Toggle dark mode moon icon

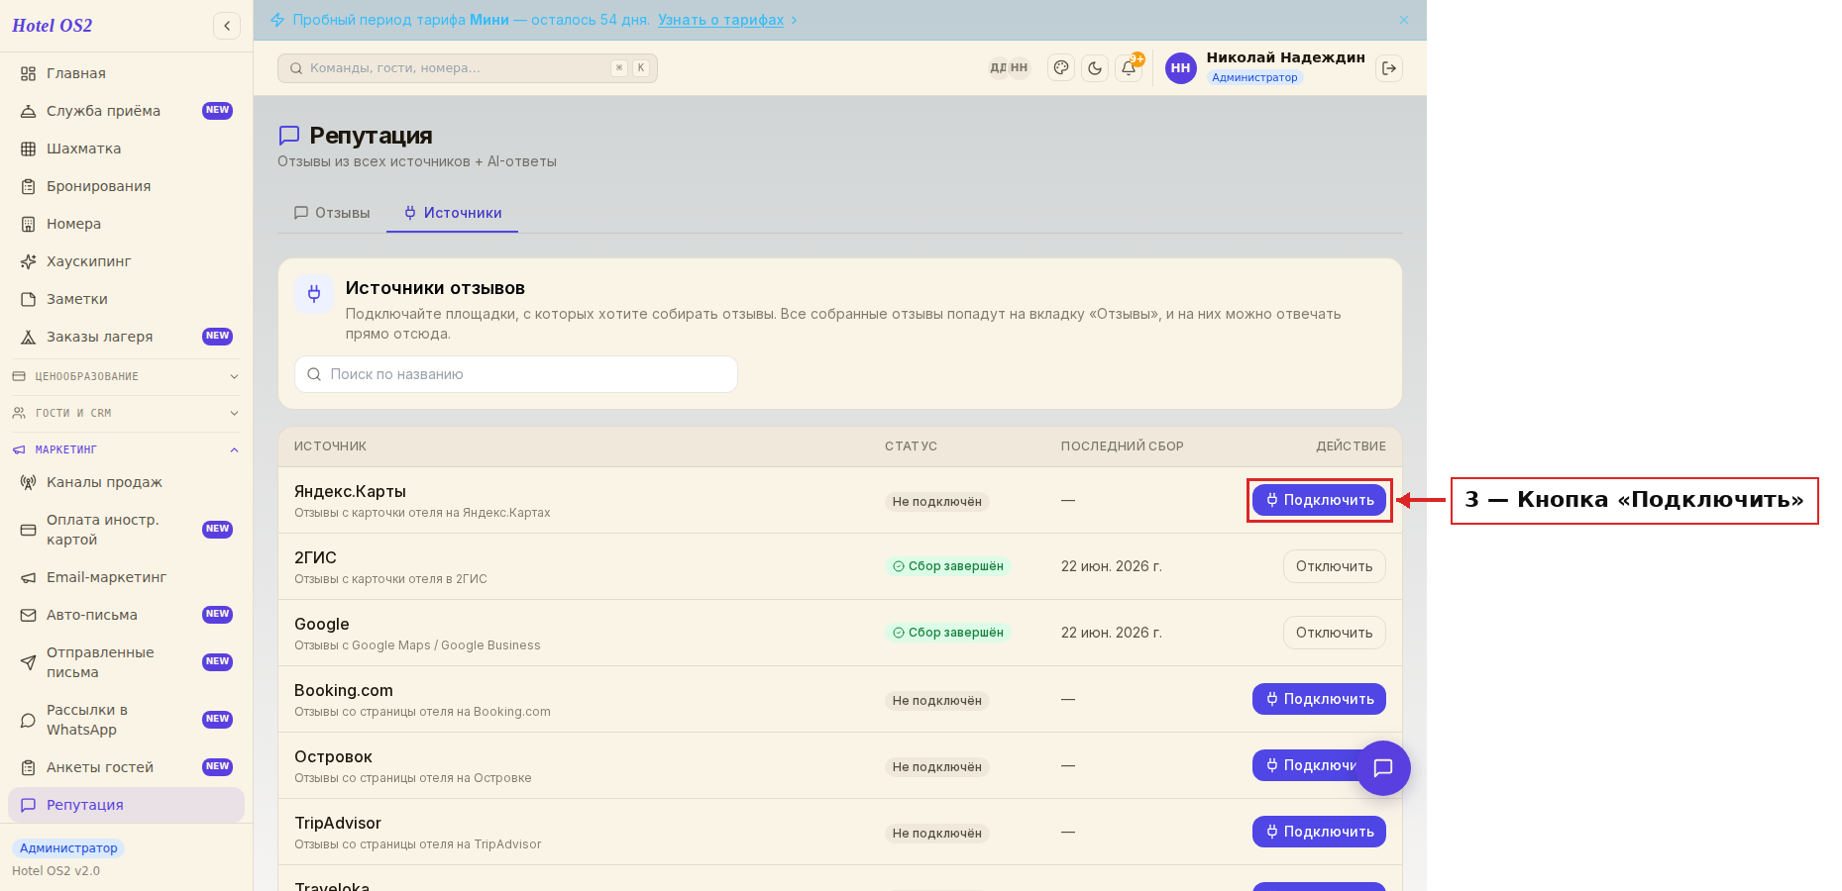pos(1095,68)
